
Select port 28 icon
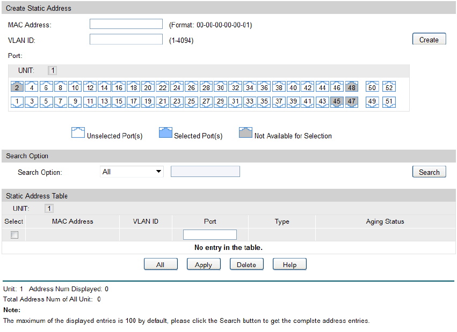click(206, 87)
